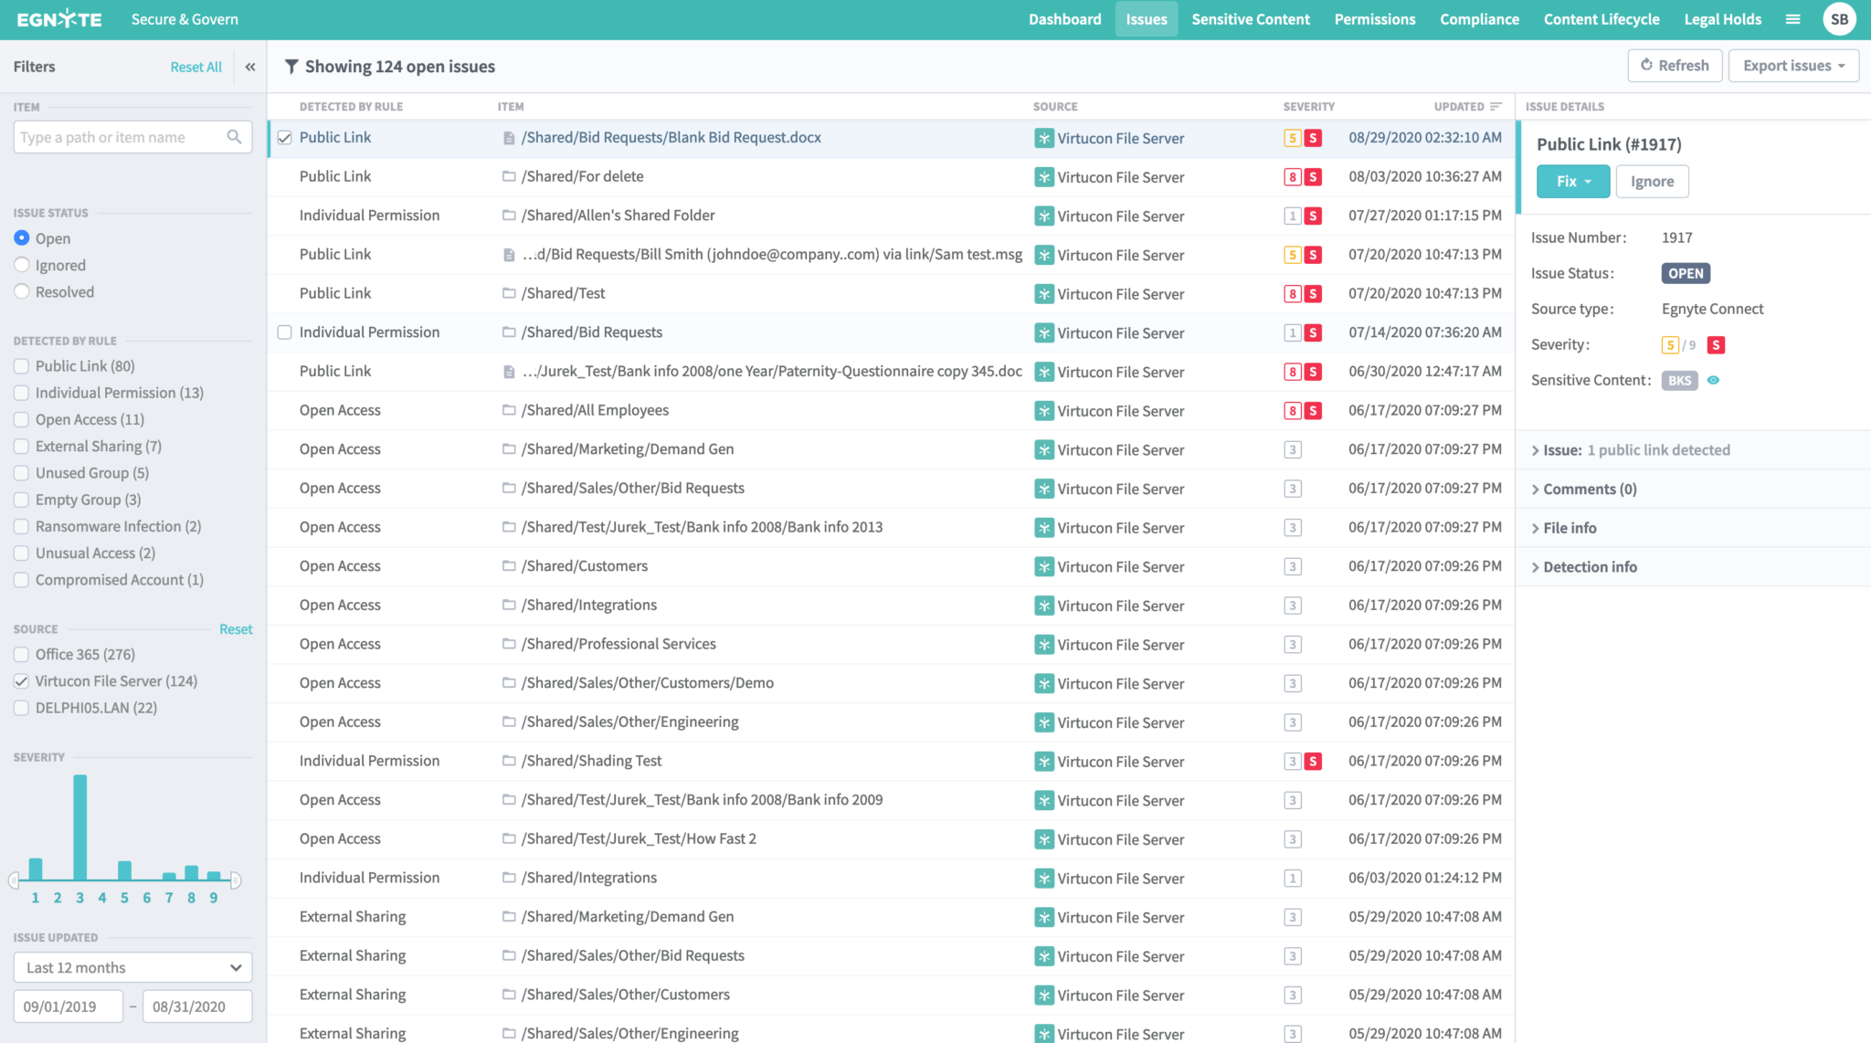Click the sort icon next to Updated column
Viewport: 1871px width, 1043px height.
[1496, 107]
